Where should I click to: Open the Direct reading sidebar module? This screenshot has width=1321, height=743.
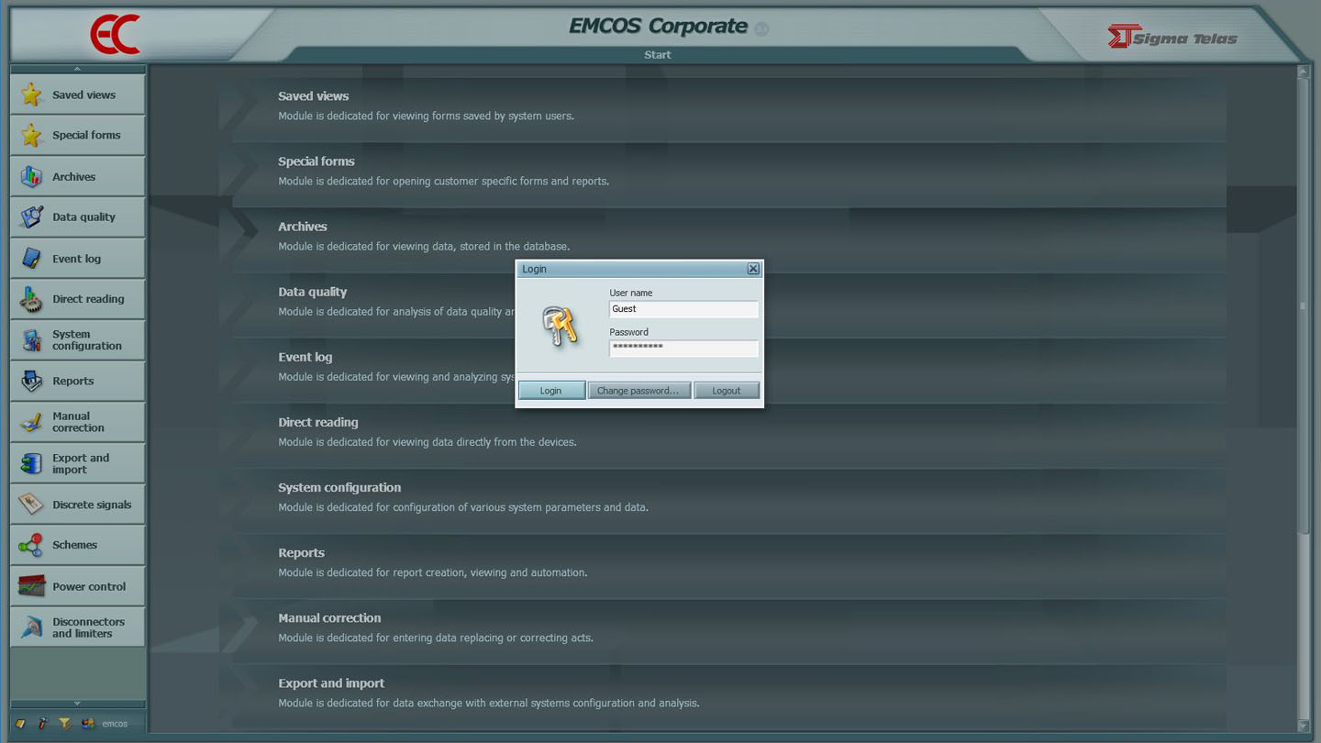[x=78, y=298]
